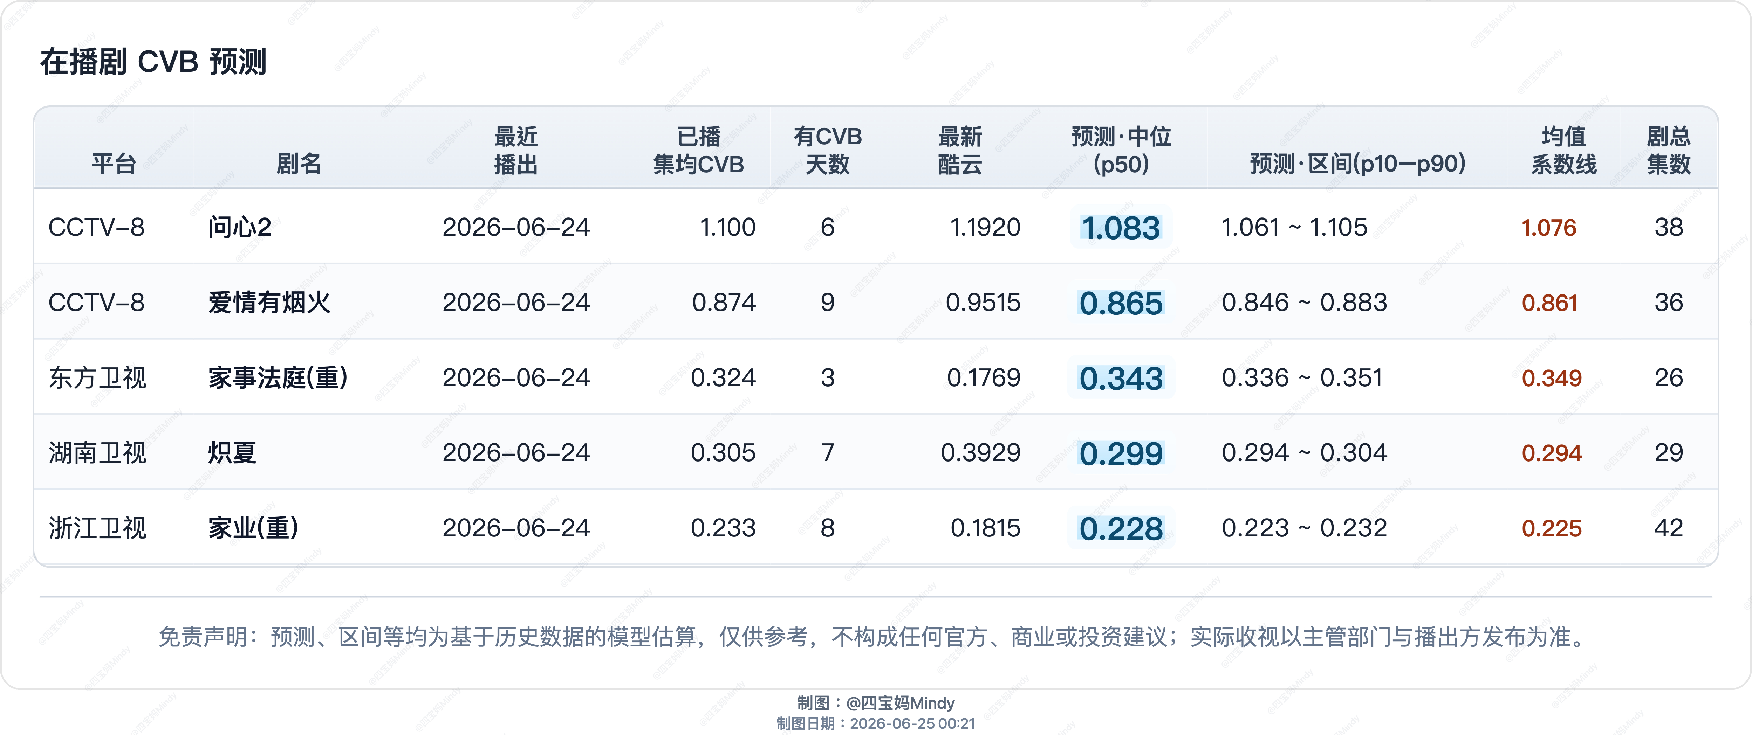Click the total episodes value 42
This screenshot has height=735, width=1752.
pyautogui.click(x=1668, y=528)
